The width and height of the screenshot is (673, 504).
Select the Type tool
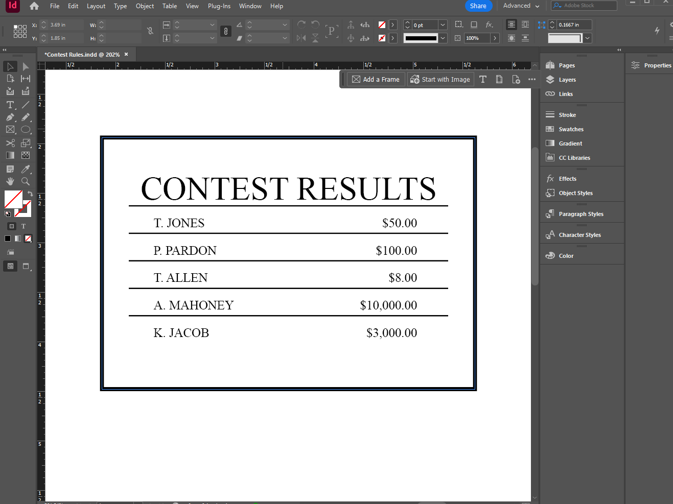tap(10, 104)
